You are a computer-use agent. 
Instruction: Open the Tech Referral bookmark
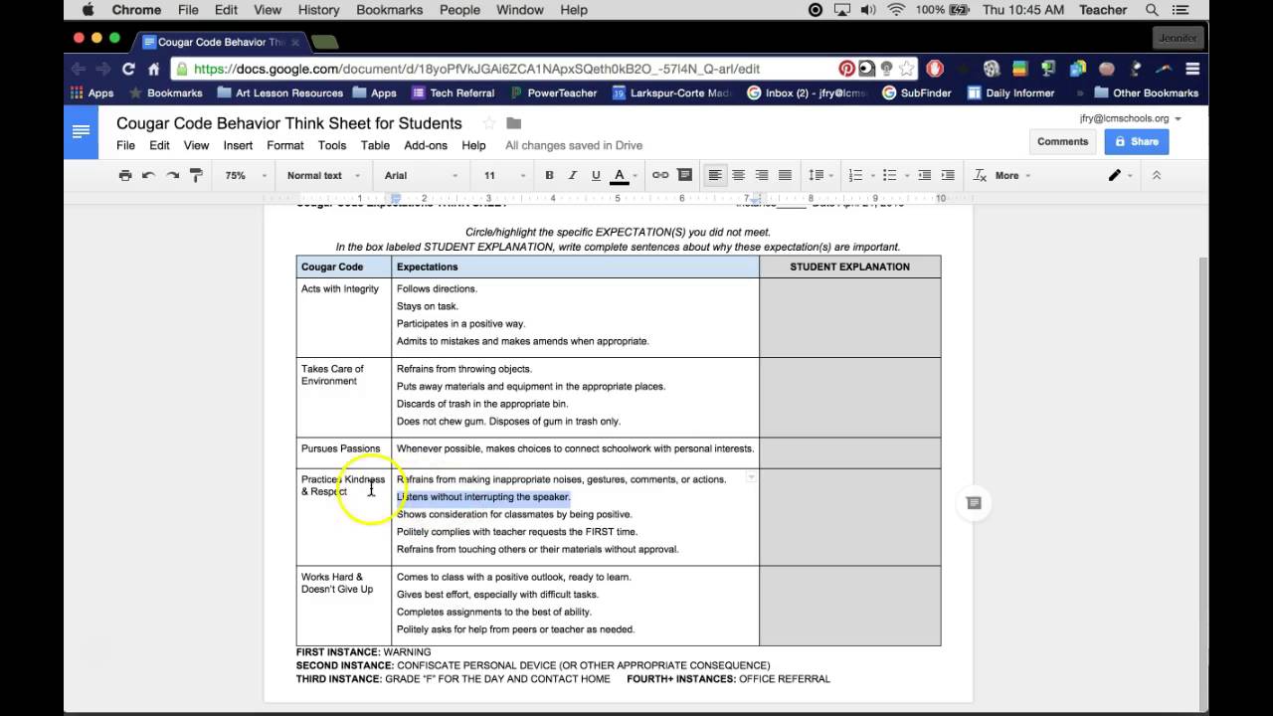click(x=453, y=92)
